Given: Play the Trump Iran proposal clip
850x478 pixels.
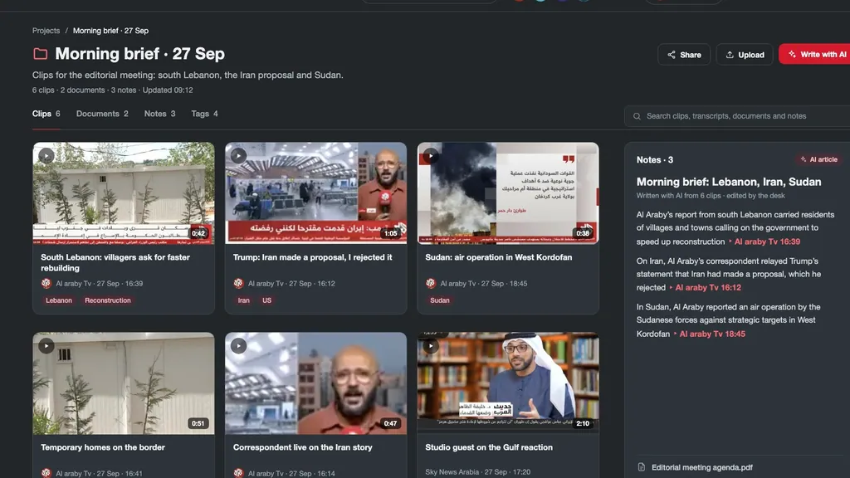Looking at the screenshot, I should point(238,156).
